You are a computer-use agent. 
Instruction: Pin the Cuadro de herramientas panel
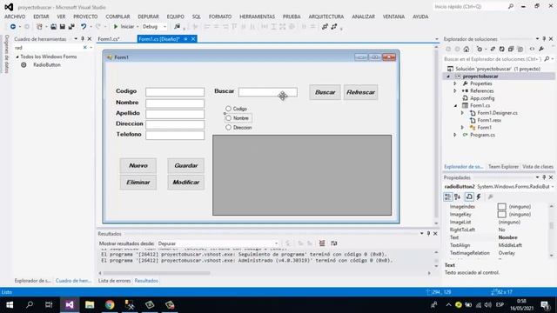tap(83, 38)
